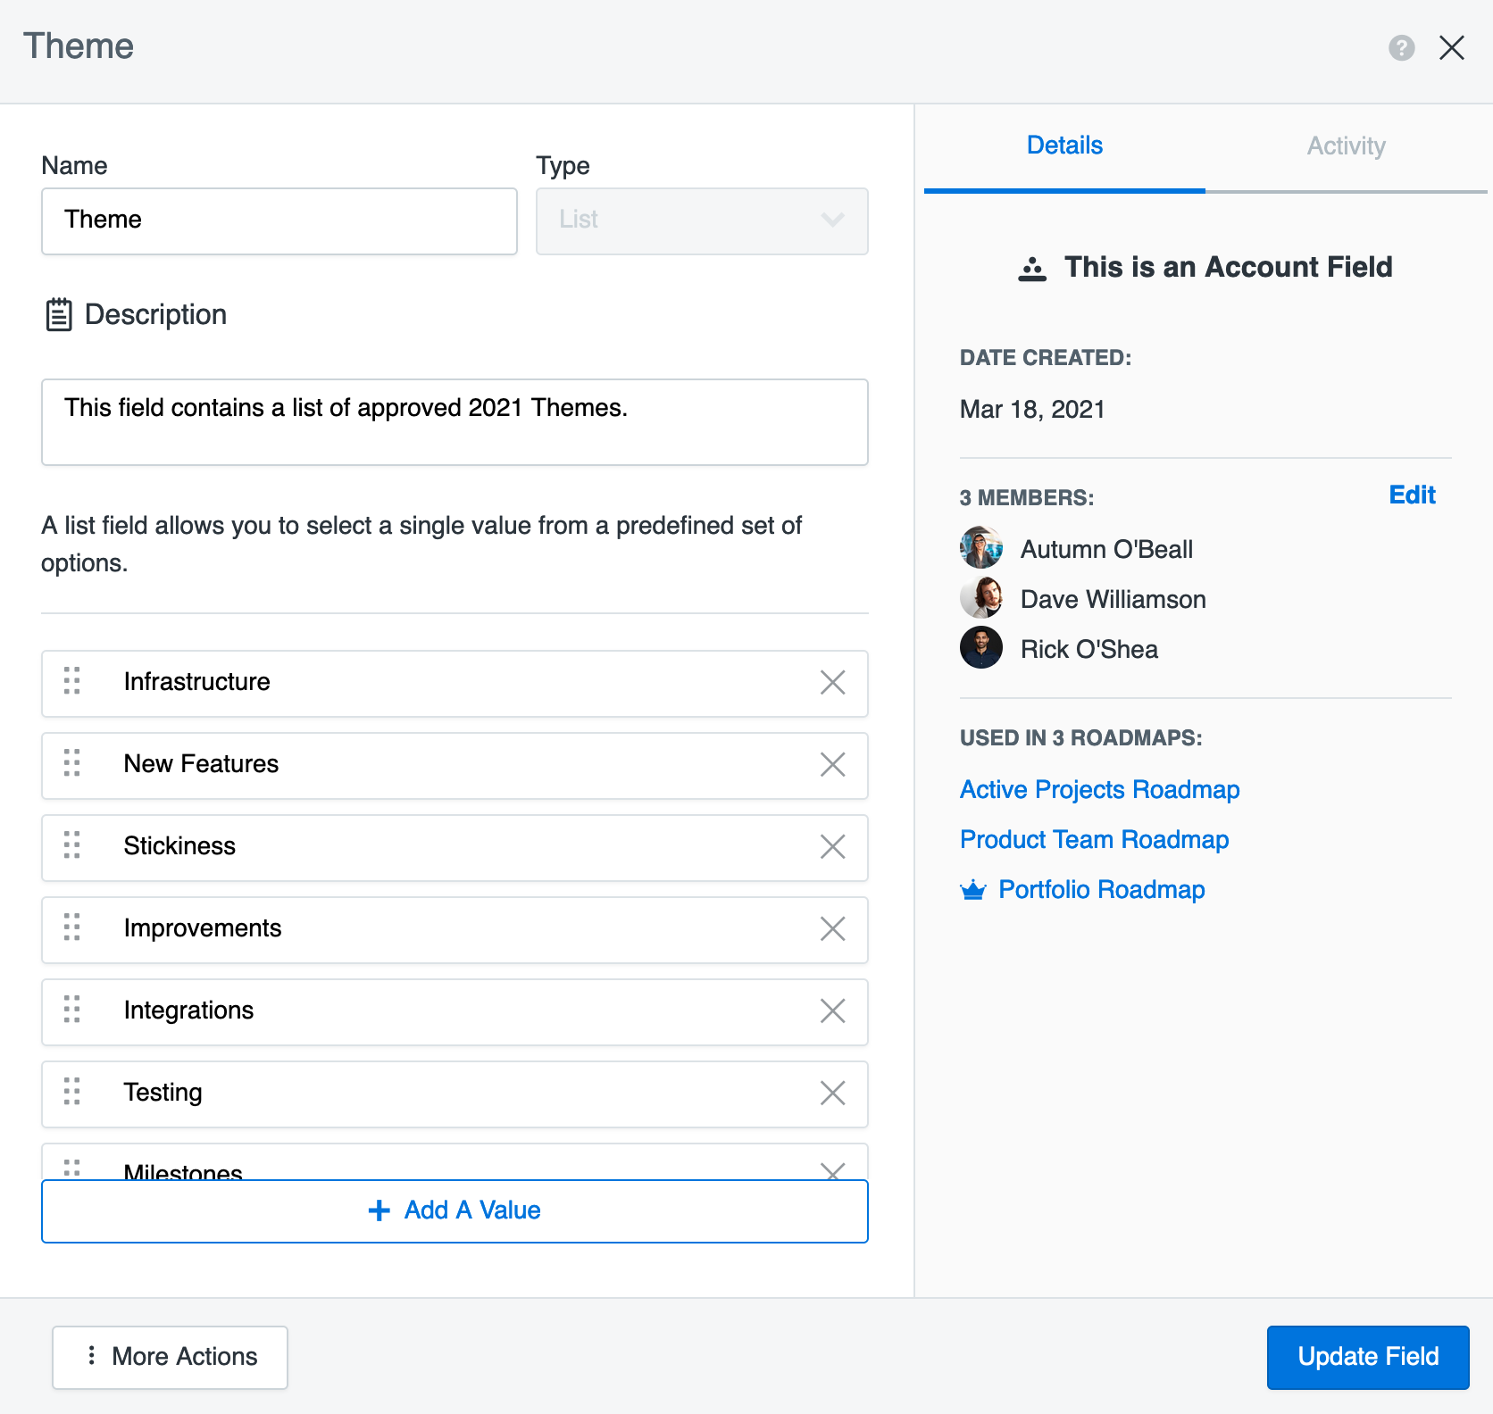
Task: Click Add A Value button
Action: pyautogui.click(x=455, y=1210)
